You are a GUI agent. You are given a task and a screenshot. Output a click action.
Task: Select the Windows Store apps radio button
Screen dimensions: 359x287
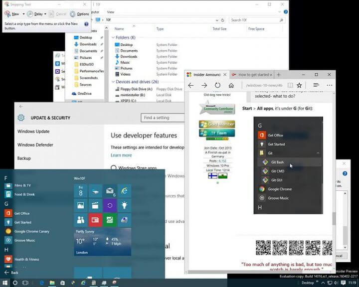pyautogui.click(x=113, y=168)
